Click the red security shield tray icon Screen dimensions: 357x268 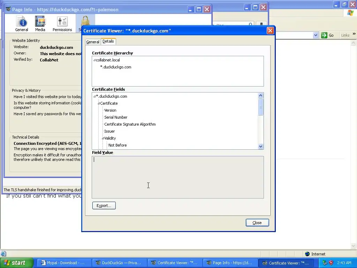pos(331,263)
